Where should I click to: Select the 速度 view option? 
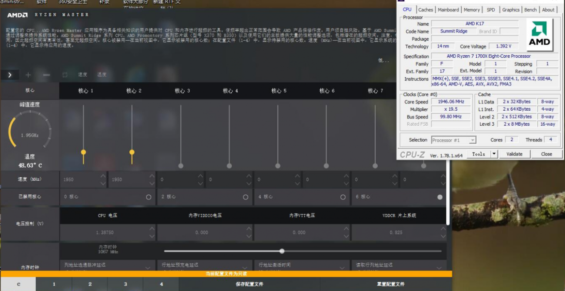click(x=83, y=75)
